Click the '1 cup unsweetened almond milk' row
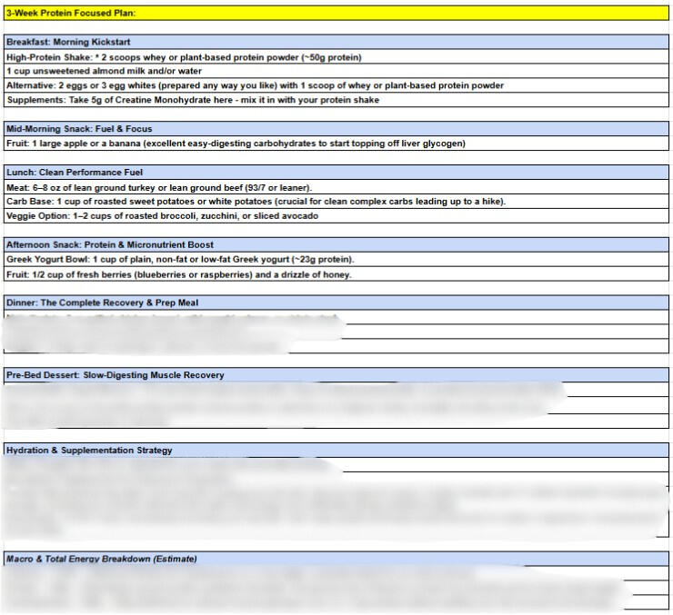This screenshot has height=615, width=673. pyautogui.click(x=336, y=71)
